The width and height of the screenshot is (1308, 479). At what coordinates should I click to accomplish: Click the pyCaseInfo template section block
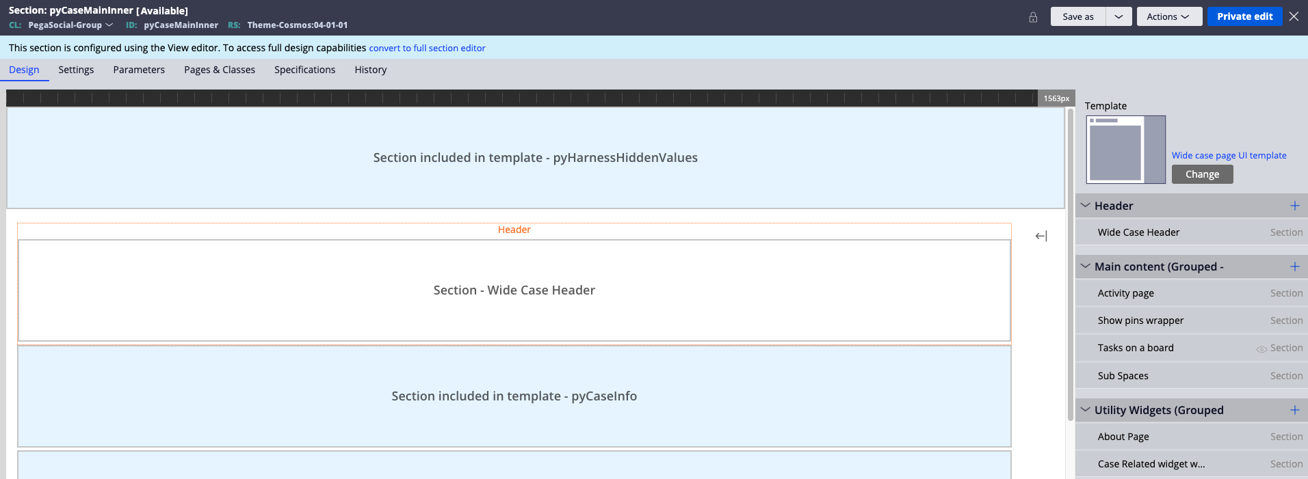tap(514, 396)
